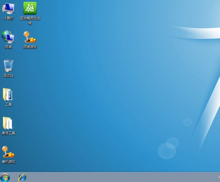Open the 网络游戏 joystick icon
Screen dimensions: 220x182
(x=30, y=37)
